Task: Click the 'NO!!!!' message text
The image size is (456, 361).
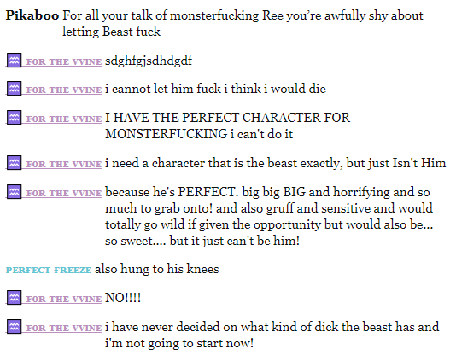Action: pos(123,298)
